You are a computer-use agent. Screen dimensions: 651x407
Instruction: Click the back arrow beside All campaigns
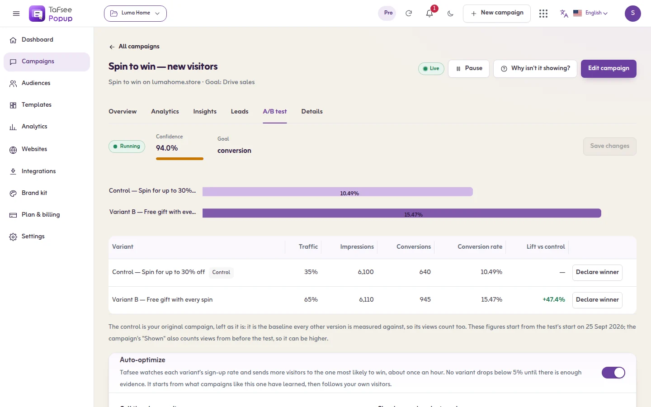tap(112, 47)
